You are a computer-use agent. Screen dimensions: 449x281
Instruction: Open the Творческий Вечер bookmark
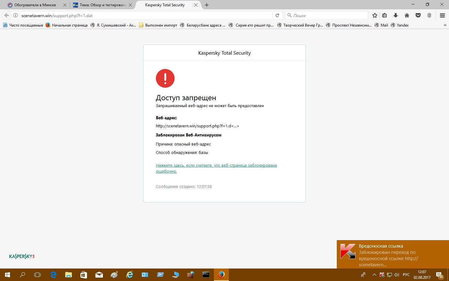click(x=300, y=25)
